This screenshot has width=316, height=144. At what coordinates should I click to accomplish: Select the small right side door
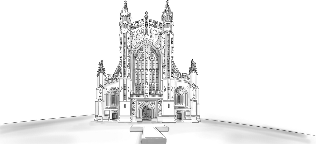179,116
